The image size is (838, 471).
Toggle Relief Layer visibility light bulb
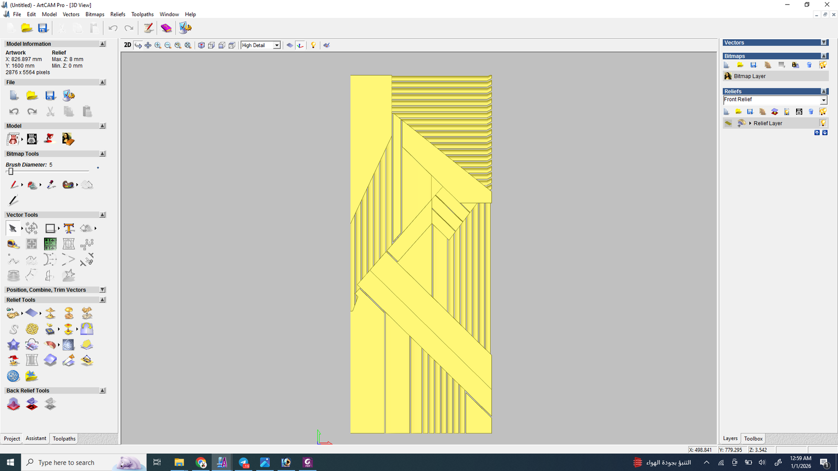point(823,123)
